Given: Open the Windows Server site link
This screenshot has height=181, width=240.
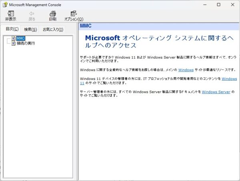Looking at the screenshot, I should click(x=216, y=92).
